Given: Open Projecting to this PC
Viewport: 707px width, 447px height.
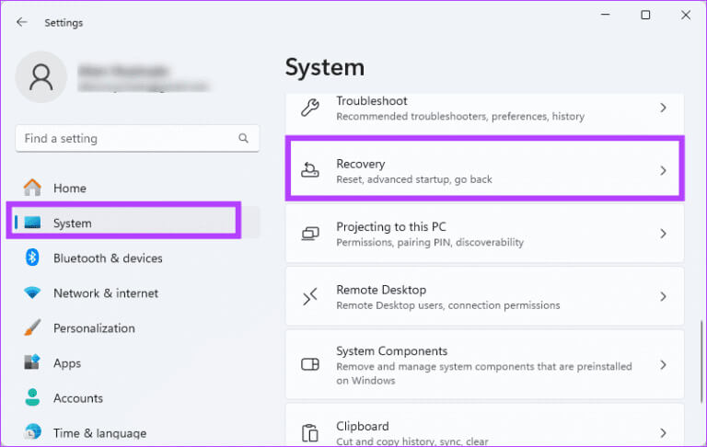Looking at the screenshot, I should point(485,234).
